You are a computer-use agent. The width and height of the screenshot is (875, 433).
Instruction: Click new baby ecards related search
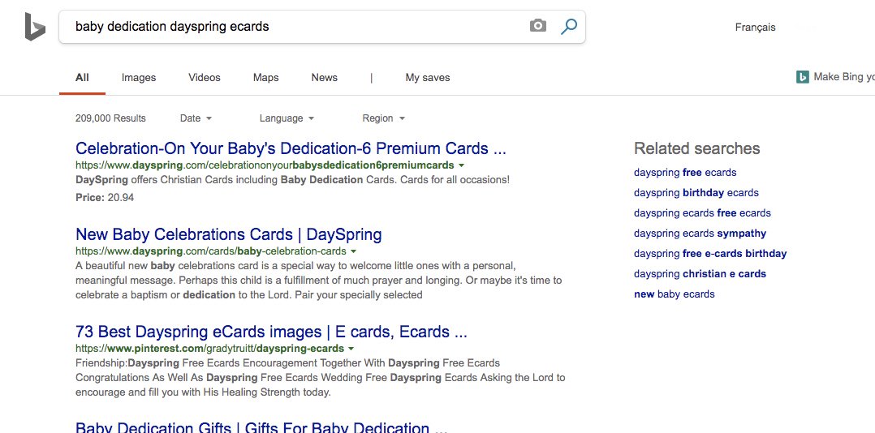pyautogui.click(x=674, y=294)
